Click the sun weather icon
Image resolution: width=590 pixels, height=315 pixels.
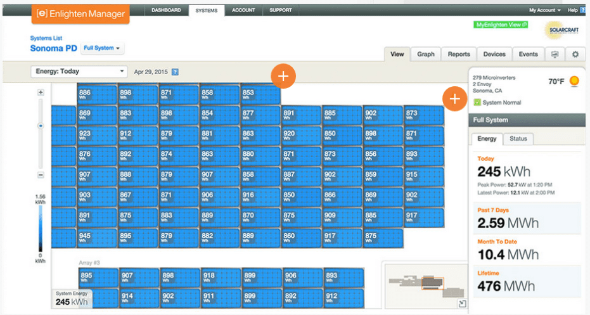574,81
